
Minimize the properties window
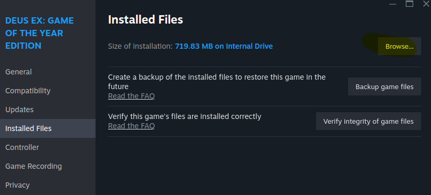click(393, 4)
